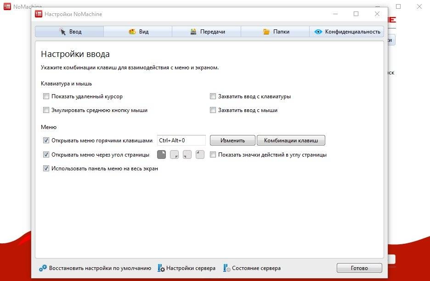Enable Показать удаленный курсор checkbox

point(46,96)
